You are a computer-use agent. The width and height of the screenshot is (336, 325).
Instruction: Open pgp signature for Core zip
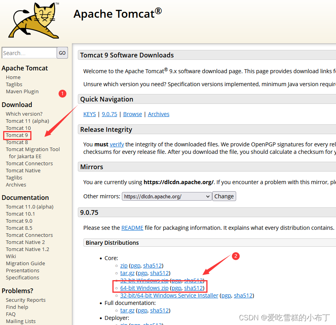(x=136, y=266)
